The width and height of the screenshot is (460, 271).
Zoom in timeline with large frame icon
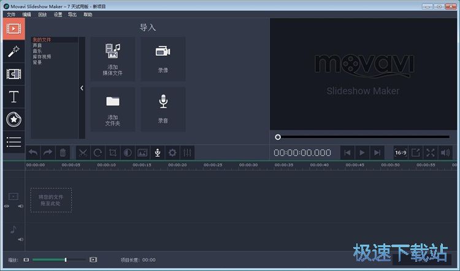coord(93,259)
